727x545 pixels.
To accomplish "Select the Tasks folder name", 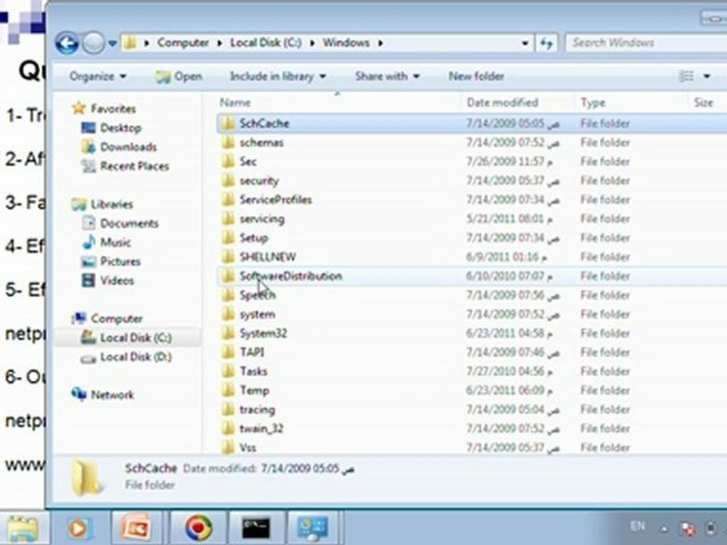I will pyautogui.click(x=254, y=371).
